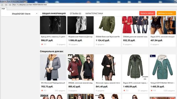
Task: Expand the Shop5421261 Store dropdown chevron
Action: pos(37,13)
